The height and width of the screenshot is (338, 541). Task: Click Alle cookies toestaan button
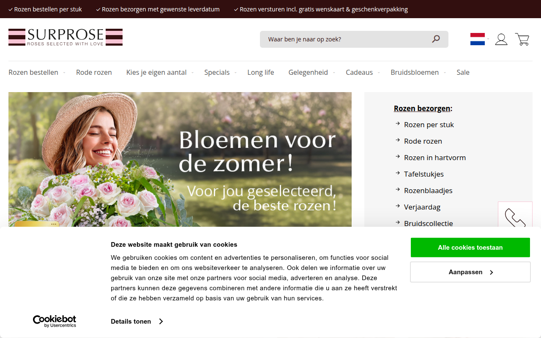click(x=470, y=248)
